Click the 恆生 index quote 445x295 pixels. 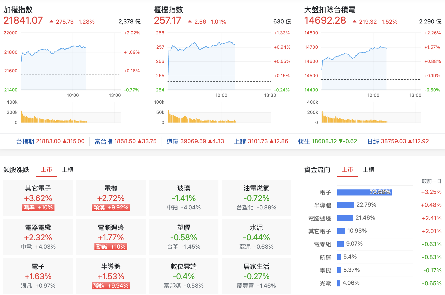point(328,141)
